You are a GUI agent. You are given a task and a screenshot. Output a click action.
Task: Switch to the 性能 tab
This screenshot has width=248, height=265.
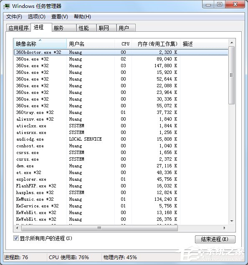tap(86, 28)
